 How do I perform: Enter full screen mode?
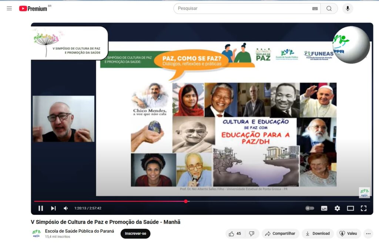pos(363,208)
